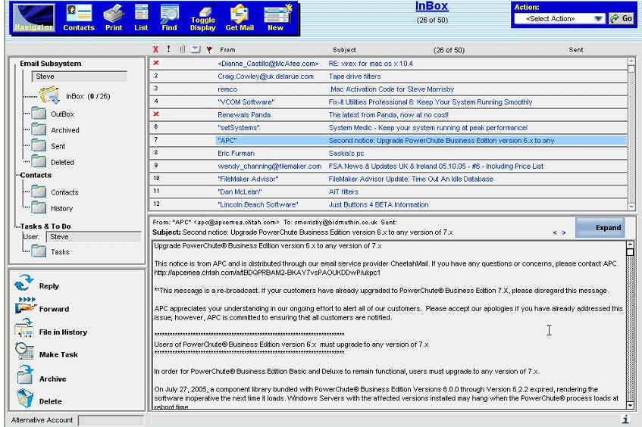Open the apcemea.chtah.com link in message
The width and height of the screenshot is (642, 427).
pyautogui.click(x=267, y=273)
